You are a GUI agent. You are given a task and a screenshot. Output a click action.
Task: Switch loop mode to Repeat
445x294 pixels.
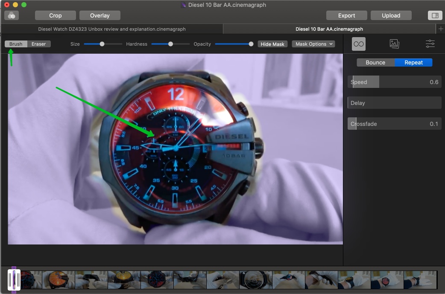[413, 62]
